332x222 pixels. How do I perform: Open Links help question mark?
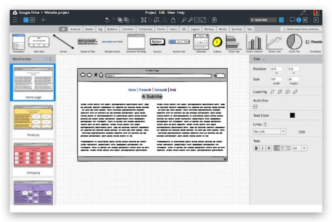265,124
